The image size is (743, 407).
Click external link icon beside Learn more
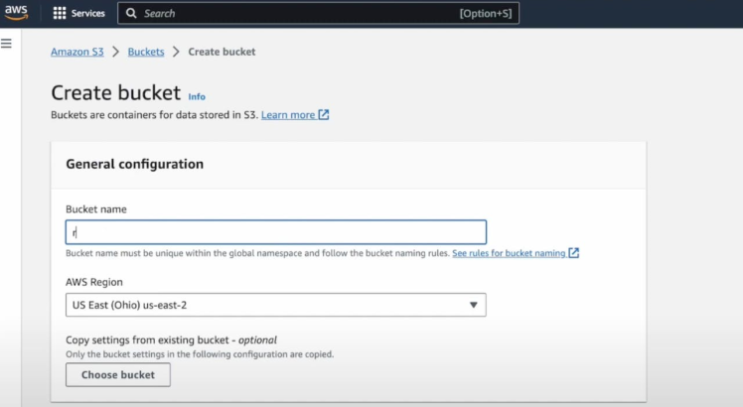click(324, 115)
